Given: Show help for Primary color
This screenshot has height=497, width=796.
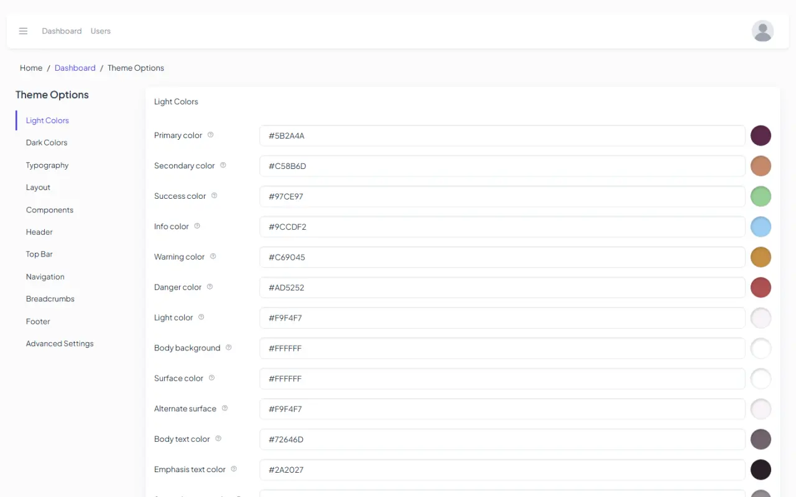Looking at the screenshot, I should (x=210, y=135).
